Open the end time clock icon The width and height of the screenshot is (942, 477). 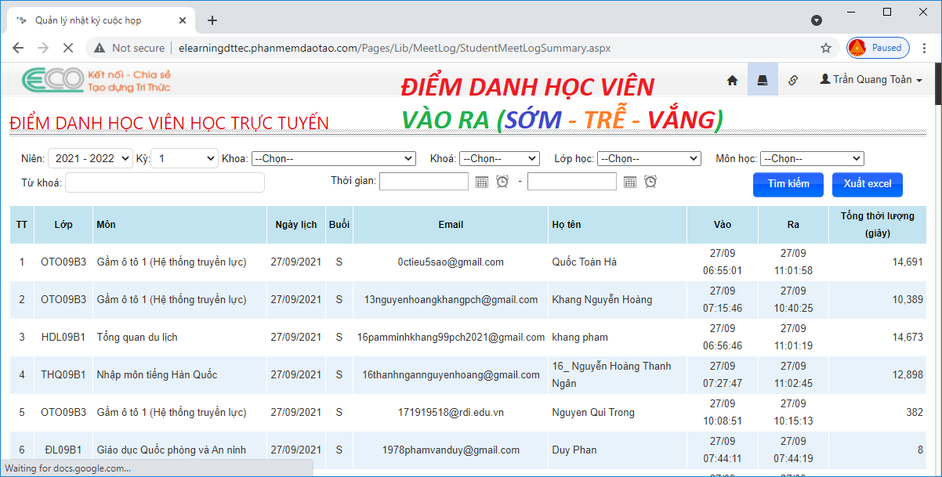pos(650,182)
